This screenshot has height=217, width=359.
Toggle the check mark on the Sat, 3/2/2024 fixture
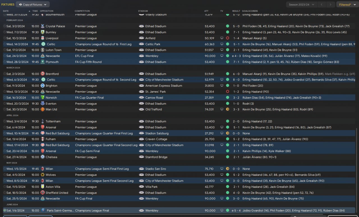(4, 26)
